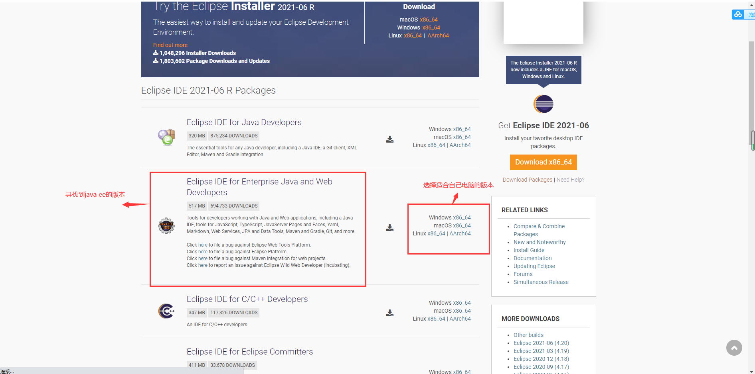The image size is (755, 374).
Task: Click installer Linux x86_64 link in banner
Action: click(x=413, y=35)
